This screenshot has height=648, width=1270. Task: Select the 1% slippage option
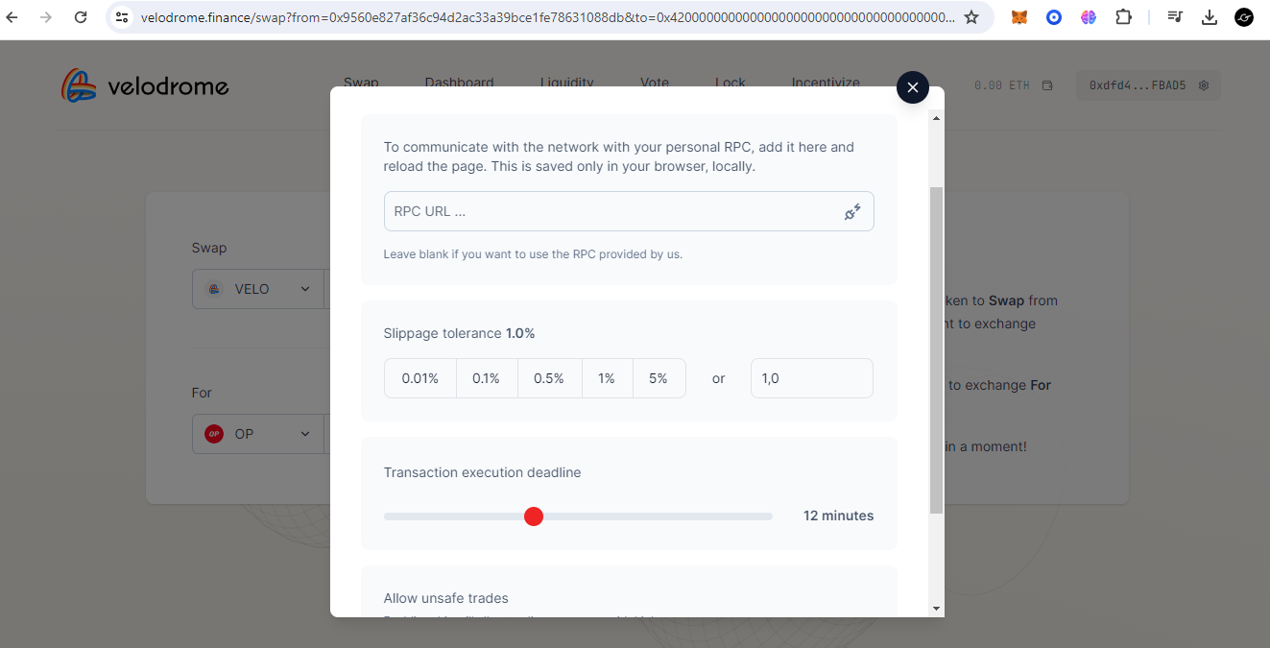[x=607, y=378]
